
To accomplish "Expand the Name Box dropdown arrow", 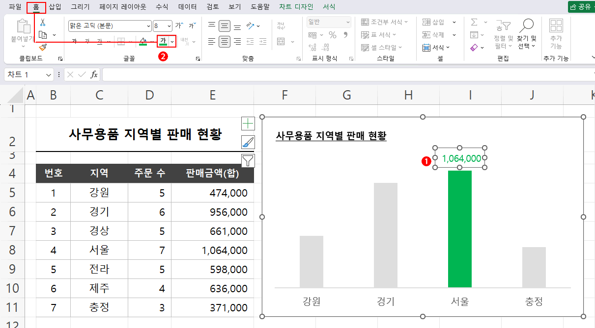I will coord(48,75).
